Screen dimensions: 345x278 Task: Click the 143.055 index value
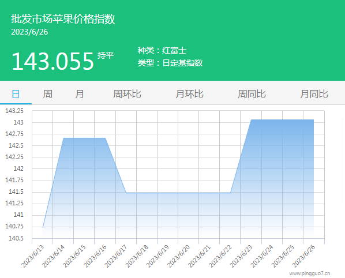coord(52,61)
